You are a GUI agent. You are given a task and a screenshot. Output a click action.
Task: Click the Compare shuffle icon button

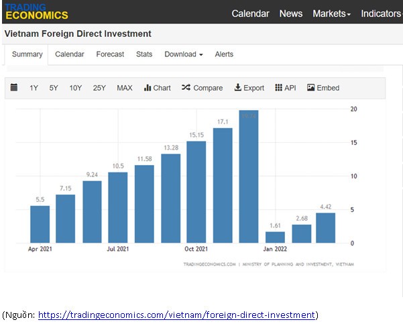202,88
